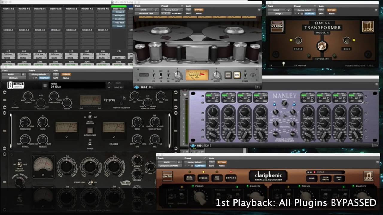Image resolution: width=383 pixels, height=215 pixels.
Task: Click Save As button in Slate Digital rack
Action: coord(118,87)
